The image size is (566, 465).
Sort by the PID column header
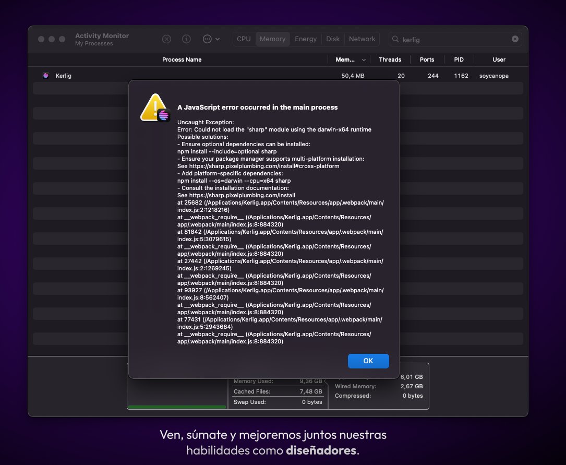(x=459, y=59)
